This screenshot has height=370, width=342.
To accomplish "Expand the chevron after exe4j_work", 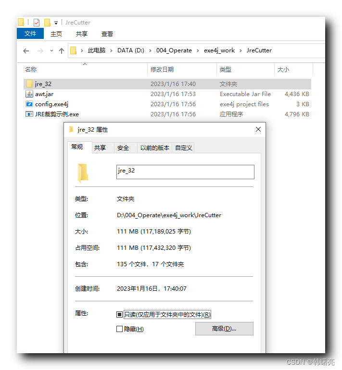I will pyautogui.click(x=241, y=50).
